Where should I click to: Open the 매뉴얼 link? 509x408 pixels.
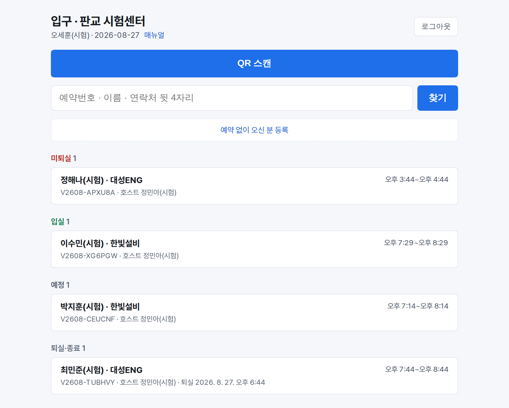pos(154,35)
